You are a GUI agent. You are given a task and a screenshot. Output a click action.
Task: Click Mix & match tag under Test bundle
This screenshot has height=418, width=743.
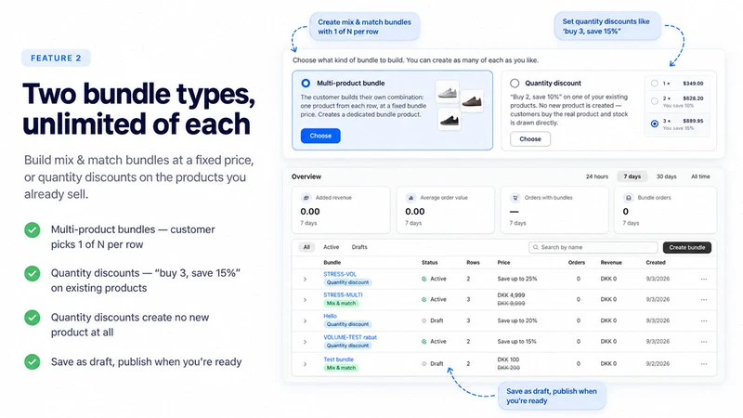pyautogui.click(x=341, y=368)
